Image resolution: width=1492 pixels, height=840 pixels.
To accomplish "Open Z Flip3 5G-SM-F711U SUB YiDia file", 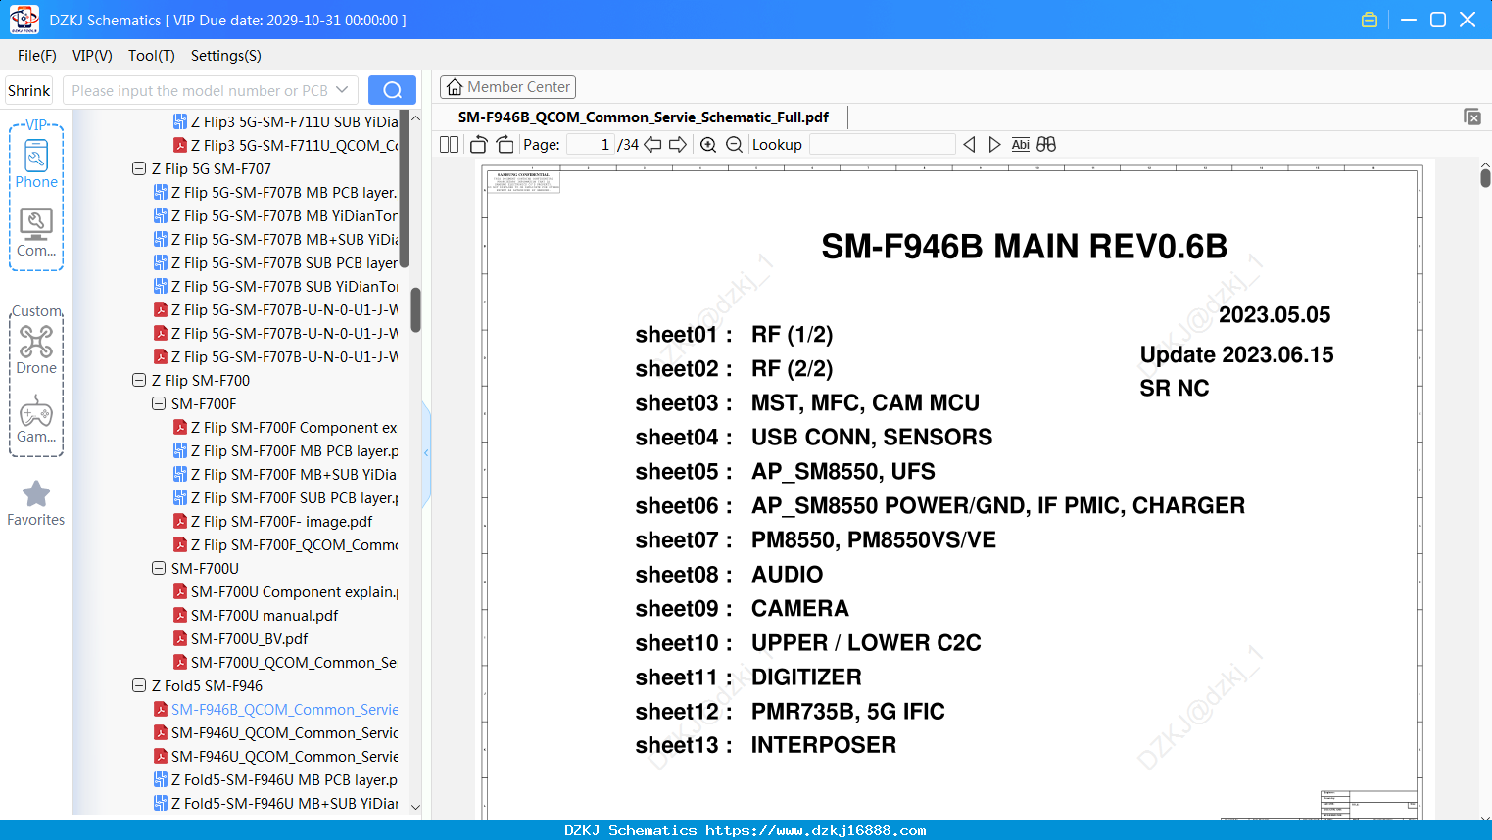I will [x=286, y=121].
